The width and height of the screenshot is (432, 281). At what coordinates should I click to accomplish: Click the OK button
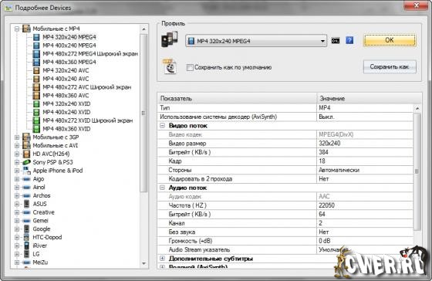tap(390, 40)
